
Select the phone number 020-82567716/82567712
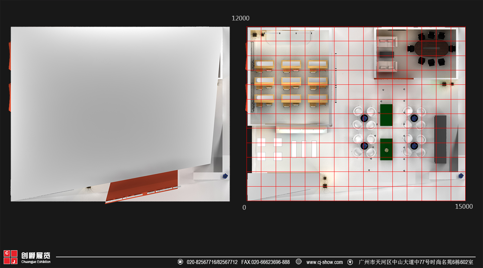pyautogui.click(x=212, y=262)
